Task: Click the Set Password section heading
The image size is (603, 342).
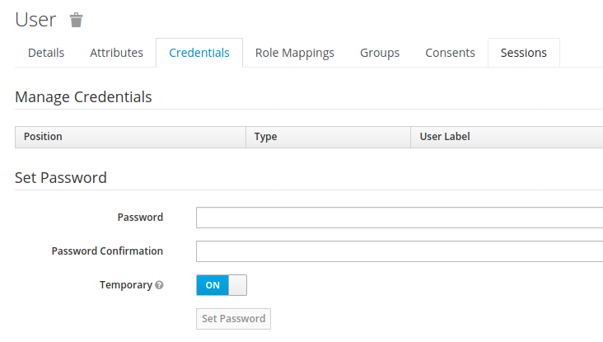Action: 61,178
